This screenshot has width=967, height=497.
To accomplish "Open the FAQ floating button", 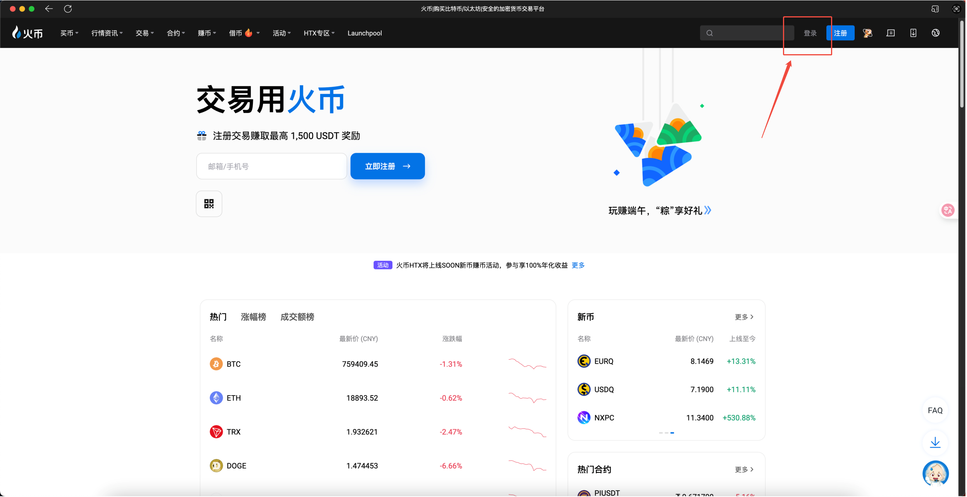I will pyautogui.click(x=935, y=410).
